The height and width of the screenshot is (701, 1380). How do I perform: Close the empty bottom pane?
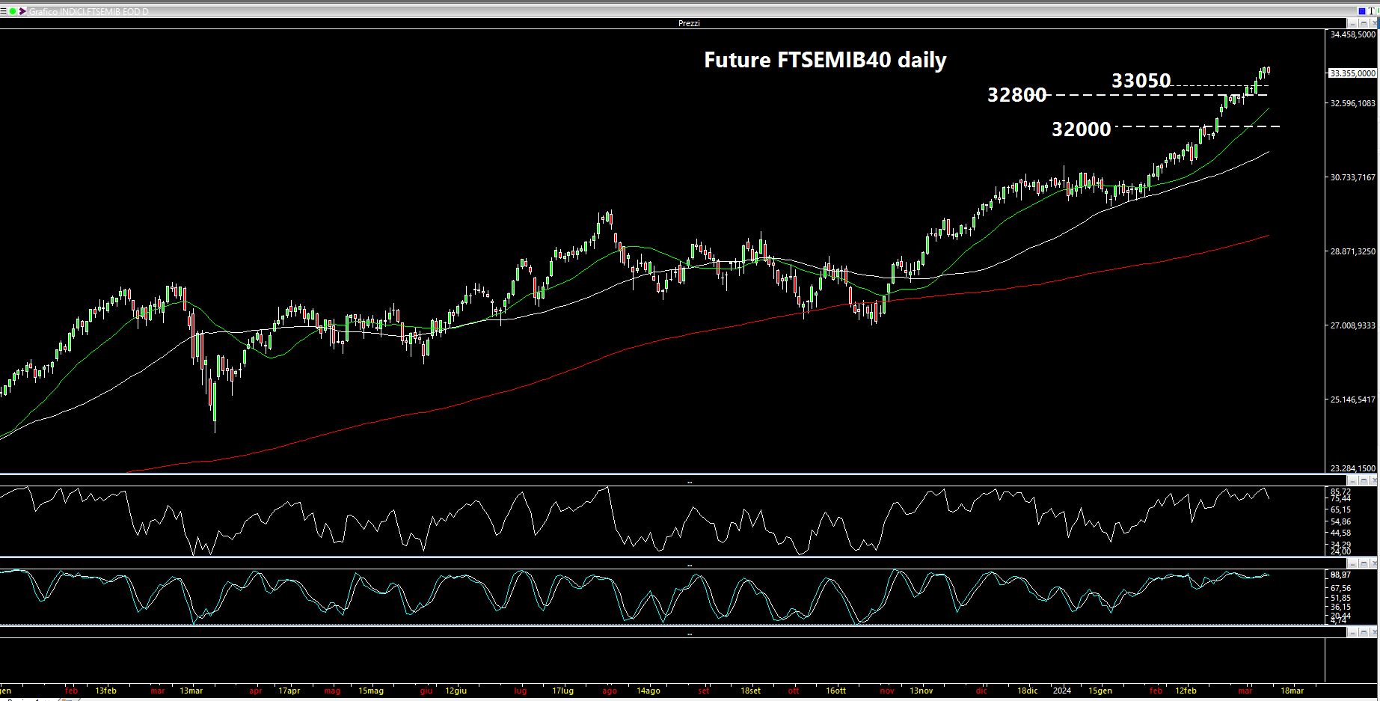point(1374,632)
